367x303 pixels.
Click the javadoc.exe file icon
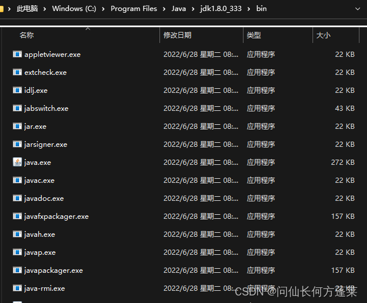point(17,199)
